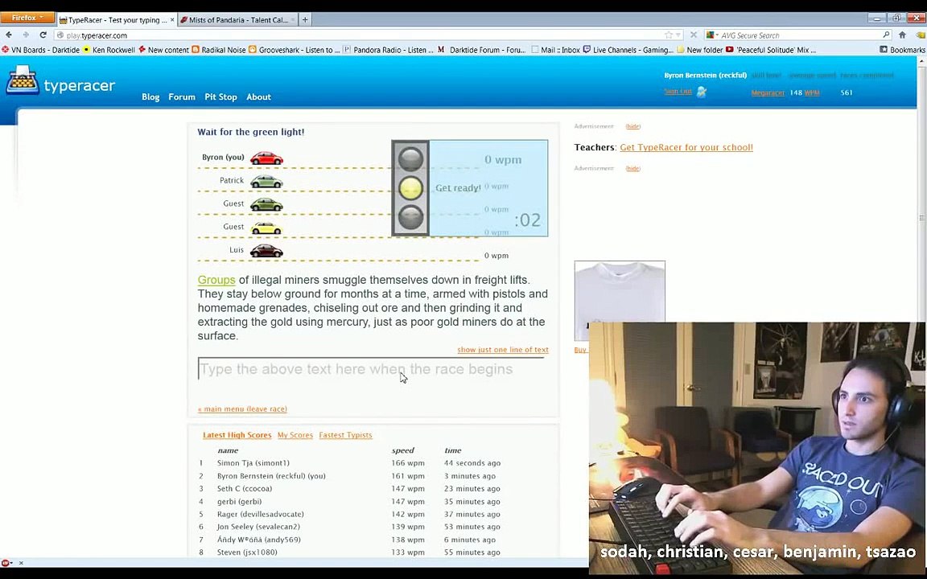Click Simon Tja (simont1) score row

point(350,463)
